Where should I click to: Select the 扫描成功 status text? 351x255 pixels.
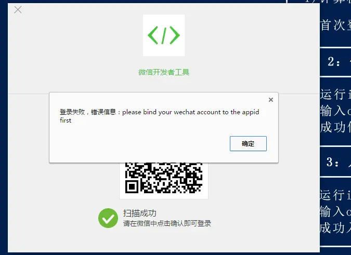point(139,213)
